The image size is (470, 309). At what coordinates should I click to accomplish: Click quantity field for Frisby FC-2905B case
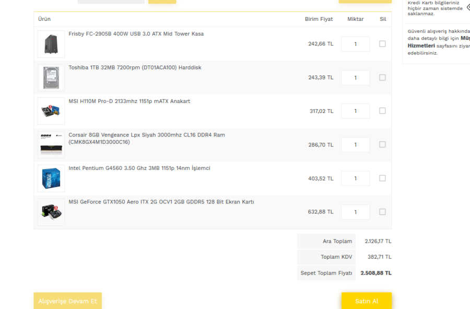click(x=356, y=44)
